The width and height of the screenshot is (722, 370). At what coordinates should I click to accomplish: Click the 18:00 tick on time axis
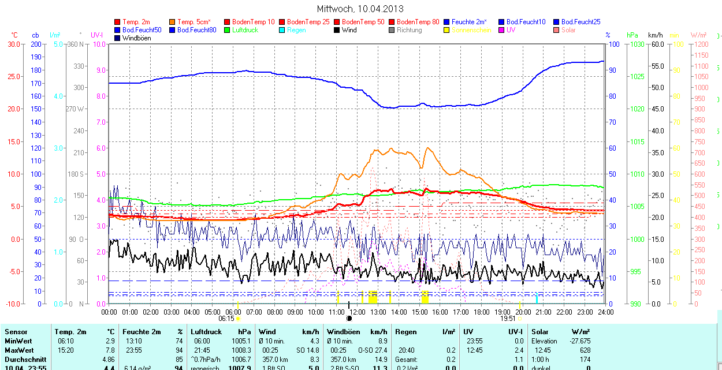tap(481, 312)
